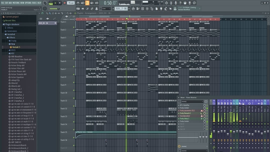Open the PATTERNS menu
The width and height of the screenshot is (270, 152).
point(16,3)
